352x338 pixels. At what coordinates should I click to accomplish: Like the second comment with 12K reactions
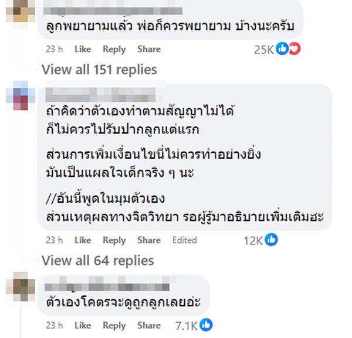(x=83, y=240)
